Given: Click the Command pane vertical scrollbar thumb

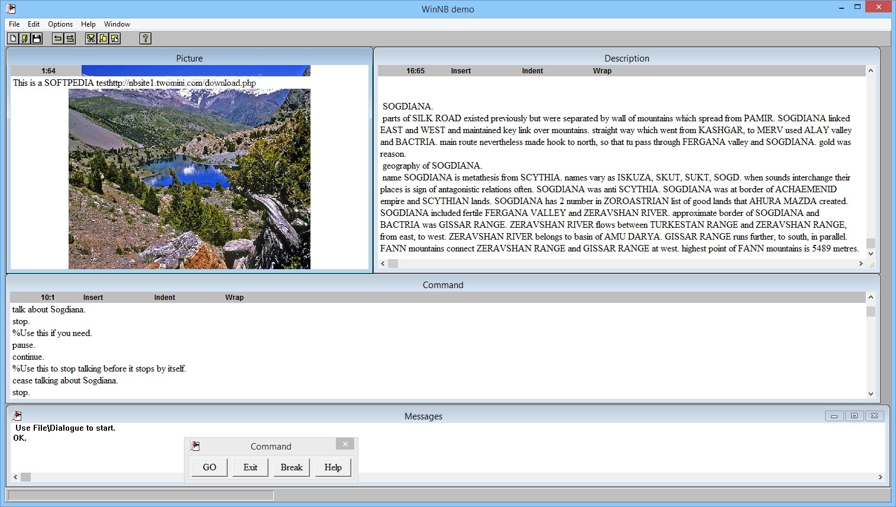Looking at the screenshot, I should 871,311.
